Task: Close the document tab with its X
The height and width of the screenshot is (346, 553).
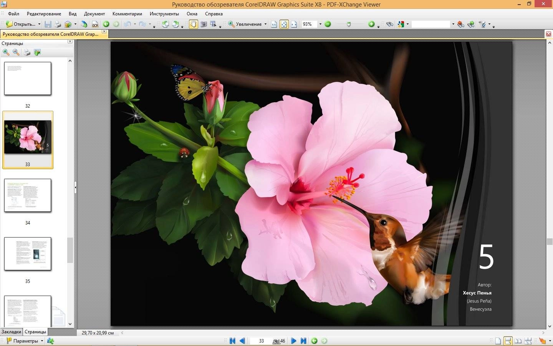Action: [104, 32]
